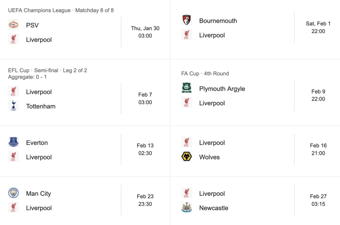Click Liverpool crest in the Everton fixture
This screenshot has height=225, width=340.
(x=14, y=157)
